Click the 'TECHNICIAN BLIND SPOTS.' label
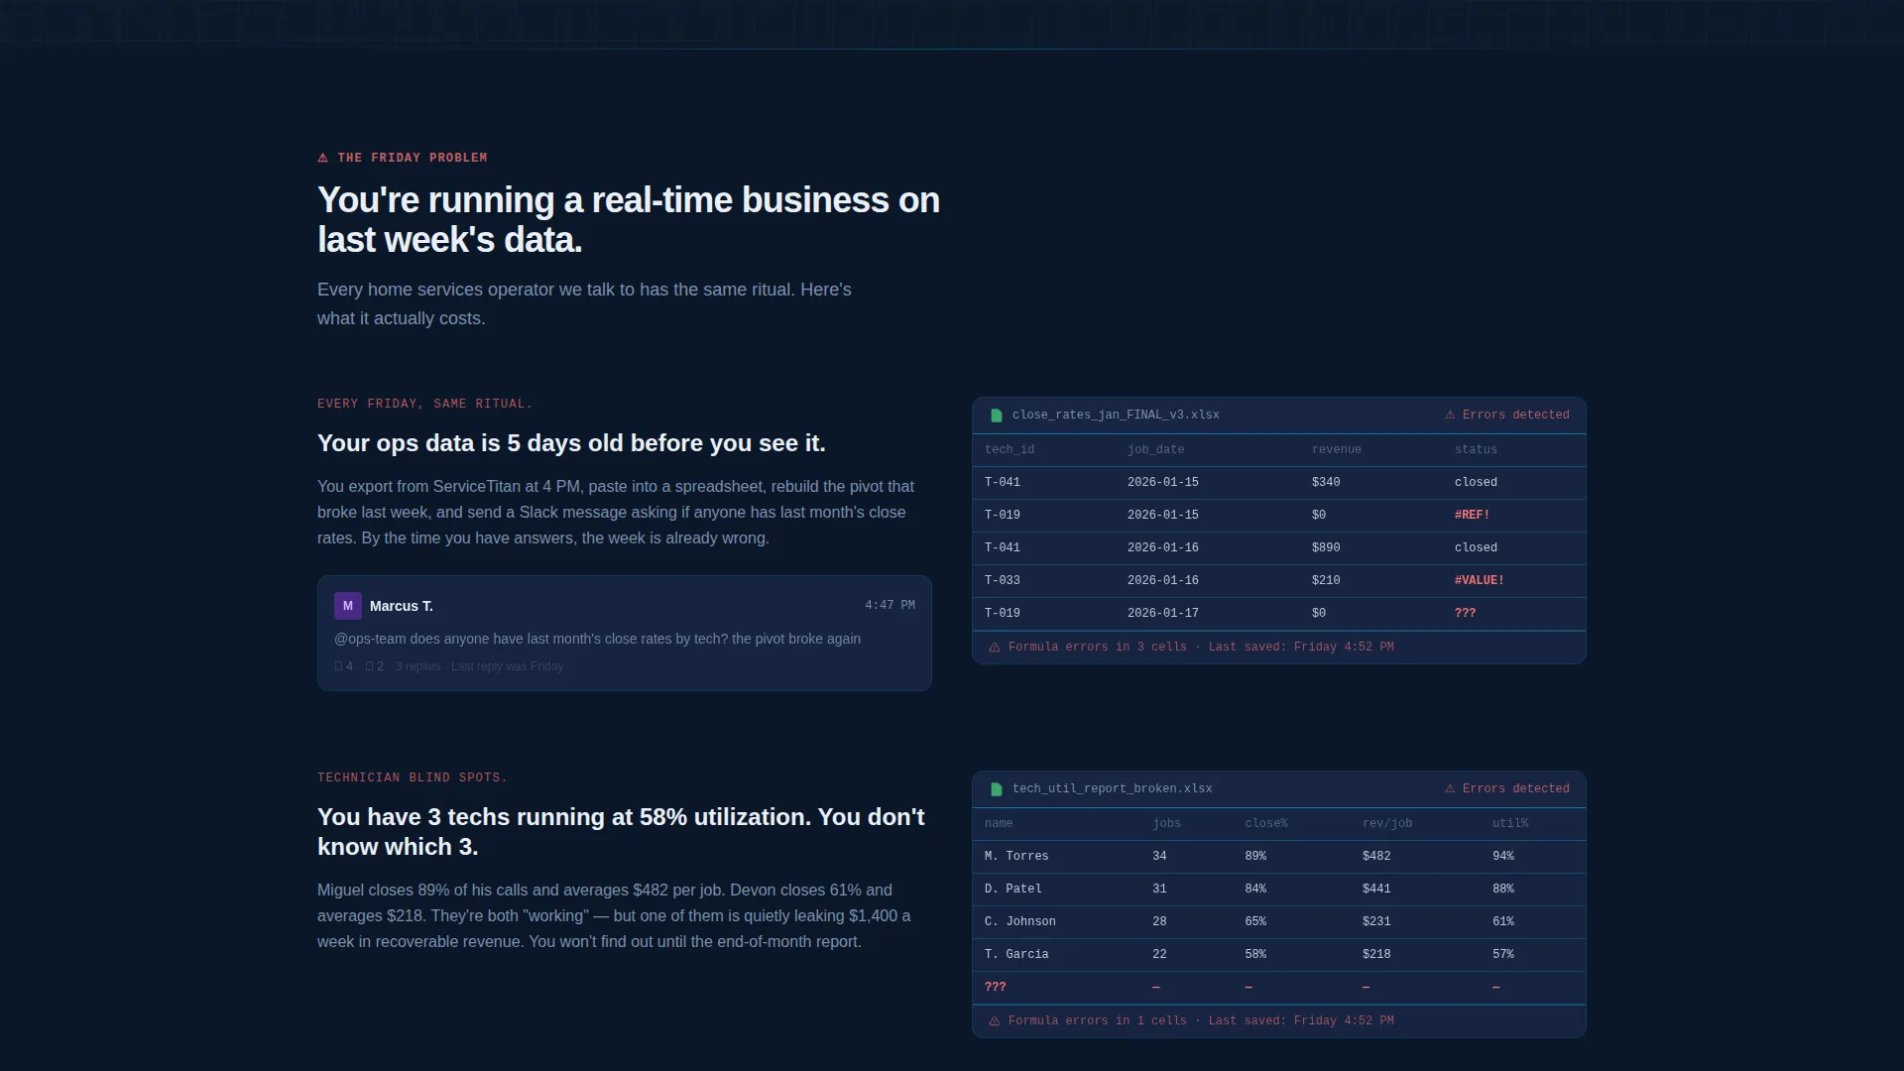 (412, 778)
